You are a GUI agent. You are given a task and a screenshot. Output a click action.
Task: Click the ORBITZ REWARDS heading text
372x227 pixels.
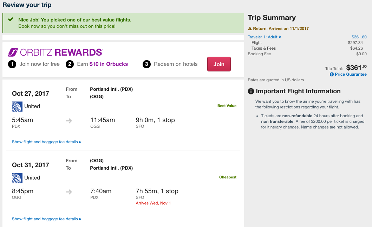[61, 52]
